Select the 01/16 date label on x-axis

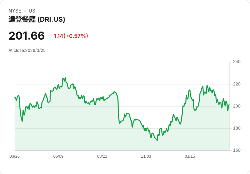pyautogui.click(x=190, y=156)
